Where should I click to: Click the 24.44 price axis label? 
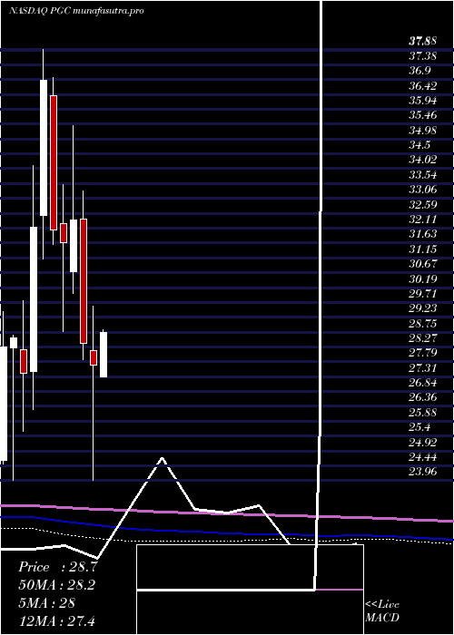[422, 457]
